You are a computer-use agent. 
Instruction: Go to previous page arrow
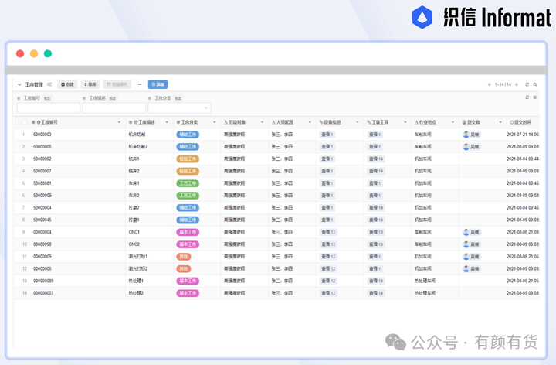[488, 84]
